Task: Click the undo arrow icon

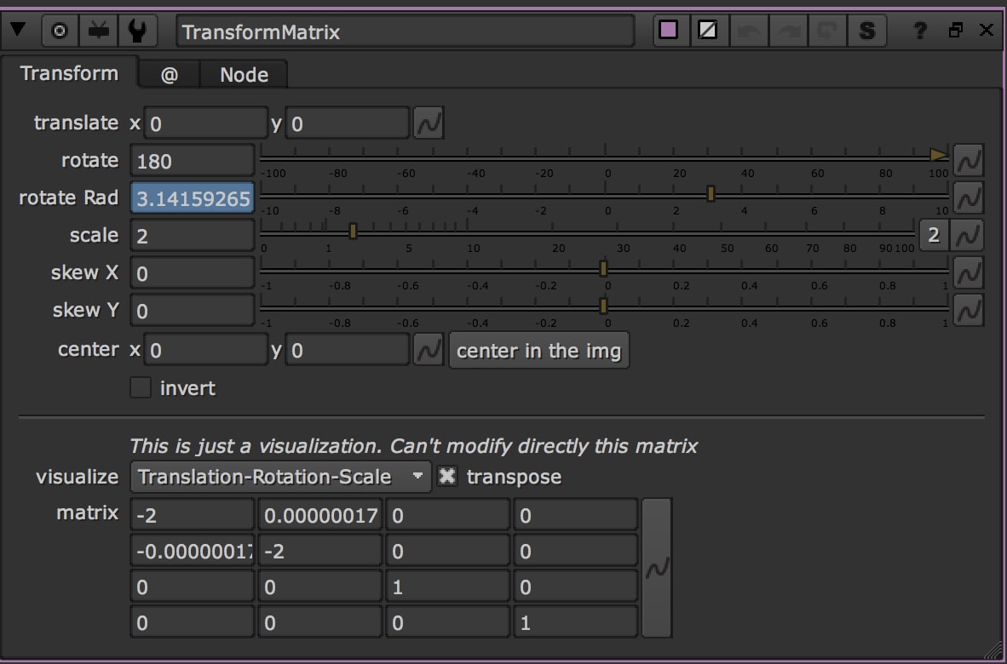Action: click(x=749, y=30)
